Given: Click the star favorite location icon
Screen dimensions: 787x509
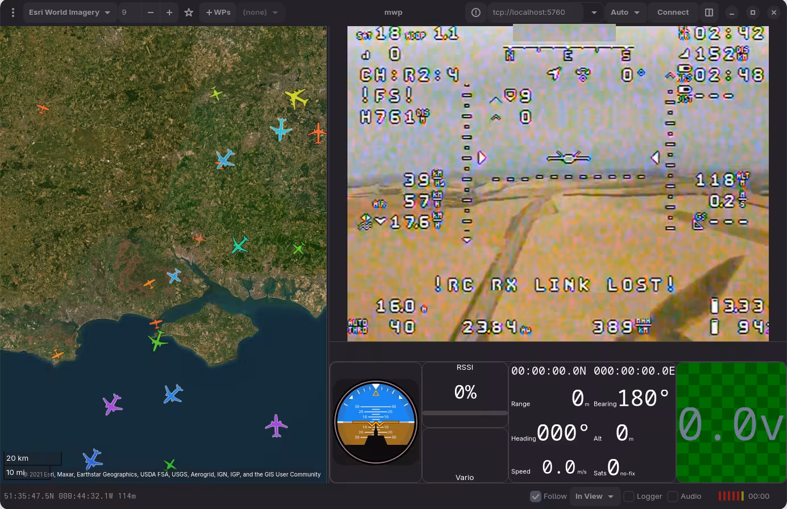Looking at the screenshot, I should click(188, 12).
